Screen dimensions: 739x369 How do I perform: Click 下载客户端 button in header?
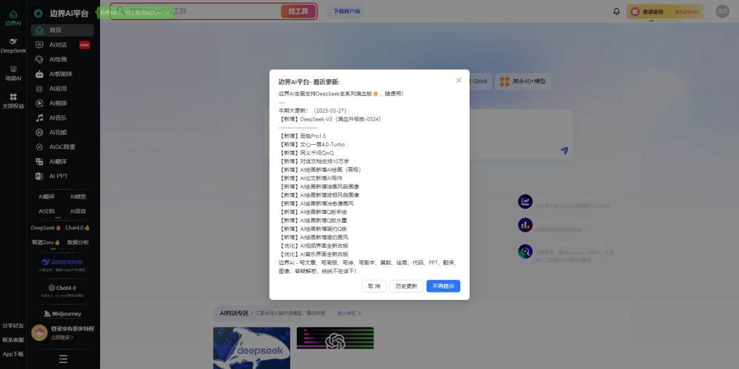347,11
